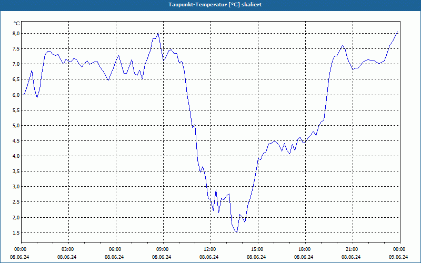Select the '8,0' y-axis label
This screenshot has height=263, width=421.
coord(16,34)
